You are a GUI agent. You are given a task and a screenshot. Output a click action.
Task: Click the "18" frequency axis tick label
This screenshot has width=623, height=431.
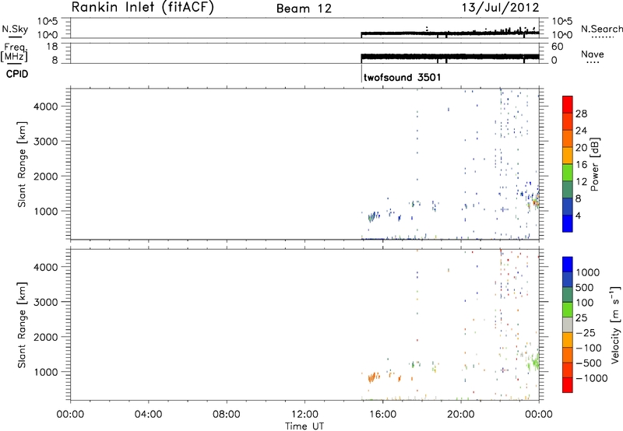coord(52,47)
